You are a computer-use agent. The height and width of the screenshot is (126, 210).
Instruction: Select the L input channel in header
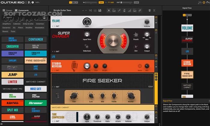pos(70,2)
